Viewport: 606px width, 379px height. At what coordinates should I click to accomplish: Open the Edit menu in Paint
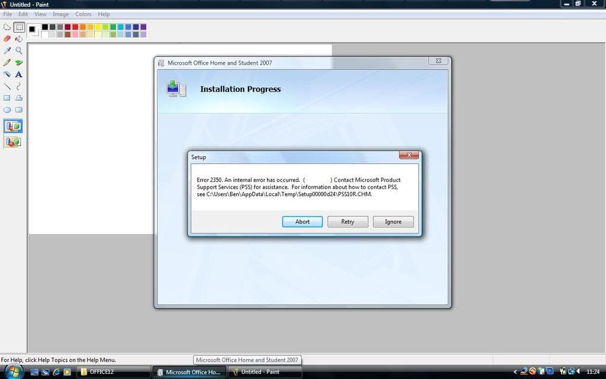pos(23,14)
